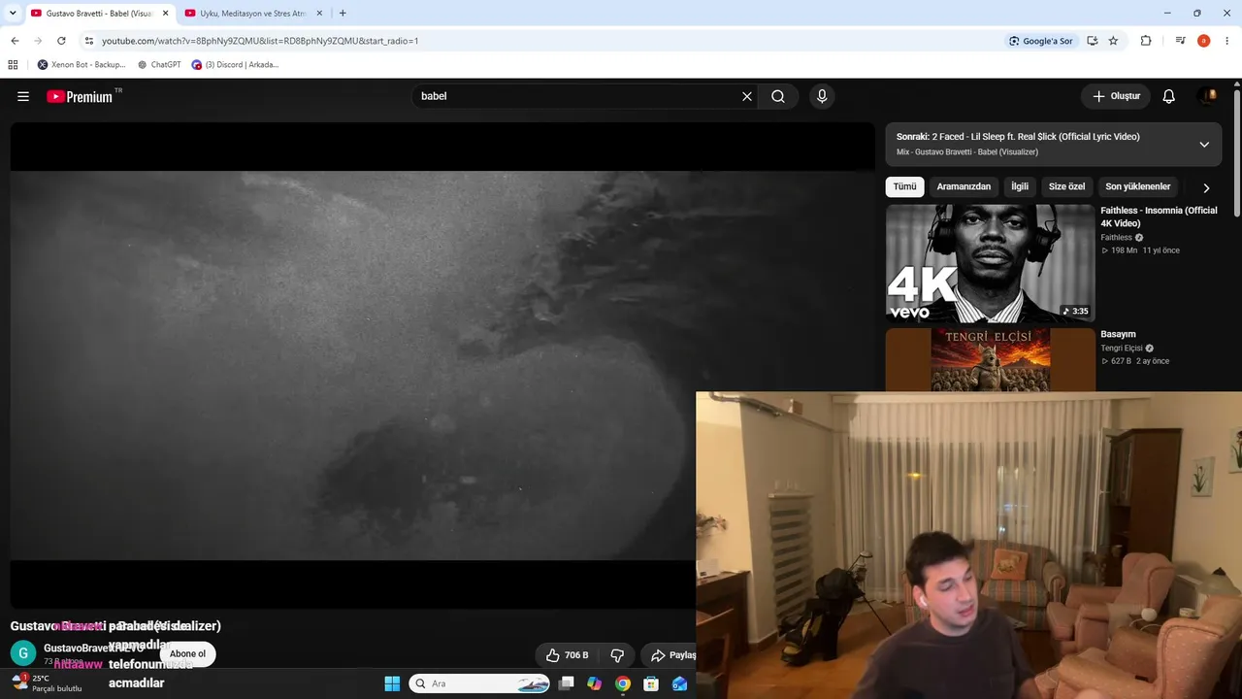Go back with the browser back arrow
Screen dimensions: 1242x699
click(x=15, y=41)
